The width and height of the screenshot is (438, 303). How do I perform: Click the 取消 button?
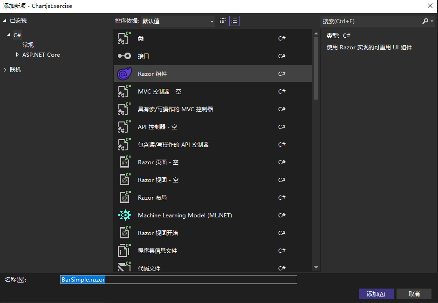[x=414, y=294]
